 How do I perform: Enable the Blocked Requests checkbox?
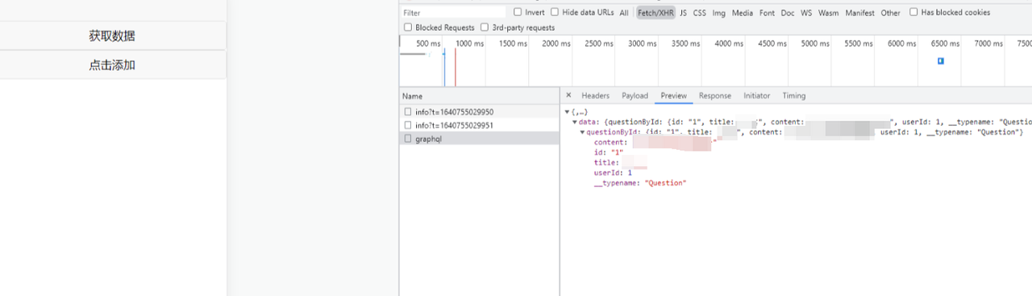(x=408, y=27)
